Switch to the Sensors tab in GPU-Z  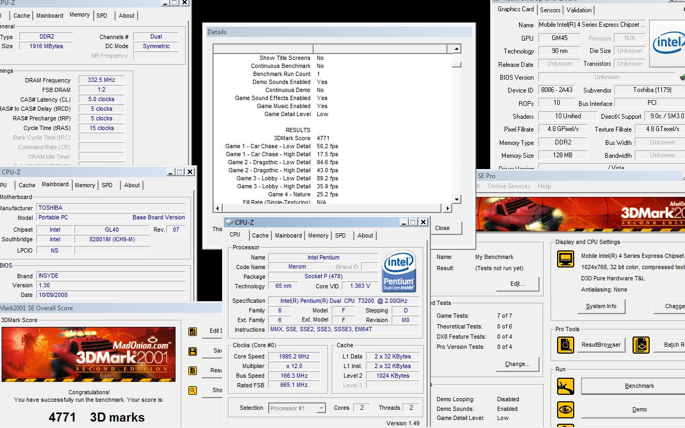tap(550, 10)
